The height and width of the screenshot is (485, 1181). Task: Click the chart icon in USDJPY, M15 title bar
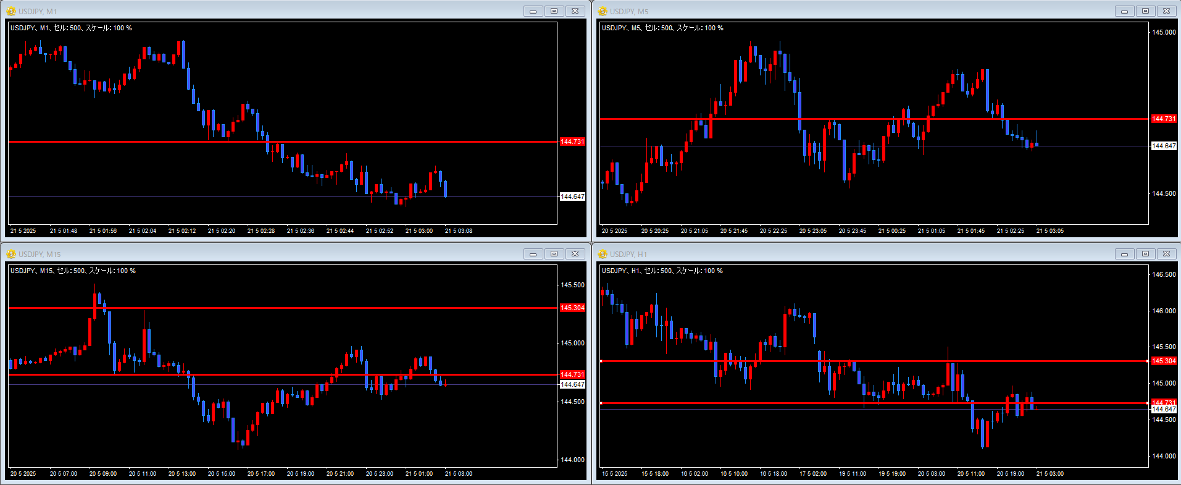11,254
